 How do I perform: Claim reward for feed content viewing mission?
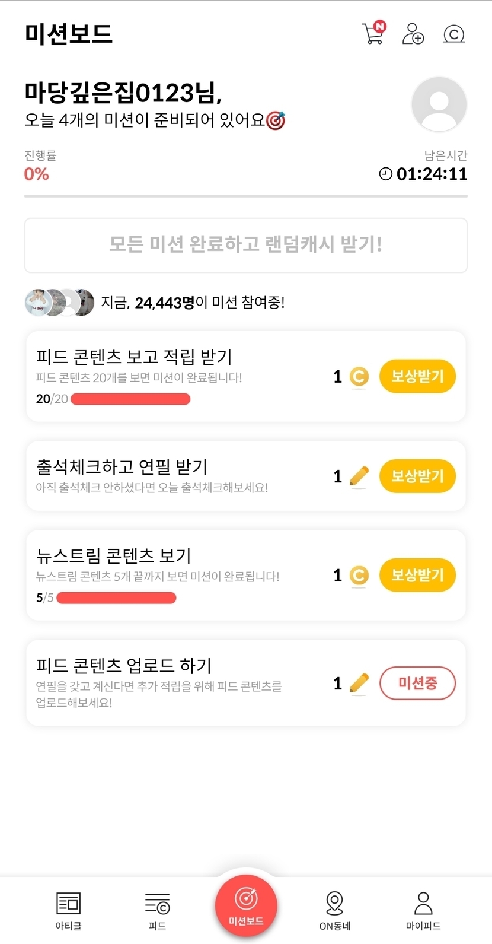tap(417, 376)
